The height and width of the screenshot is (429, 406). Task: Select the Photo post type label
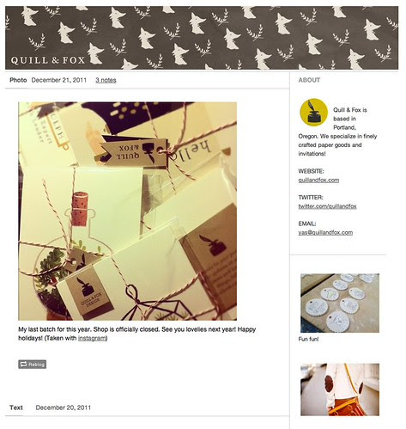[18, 80]
